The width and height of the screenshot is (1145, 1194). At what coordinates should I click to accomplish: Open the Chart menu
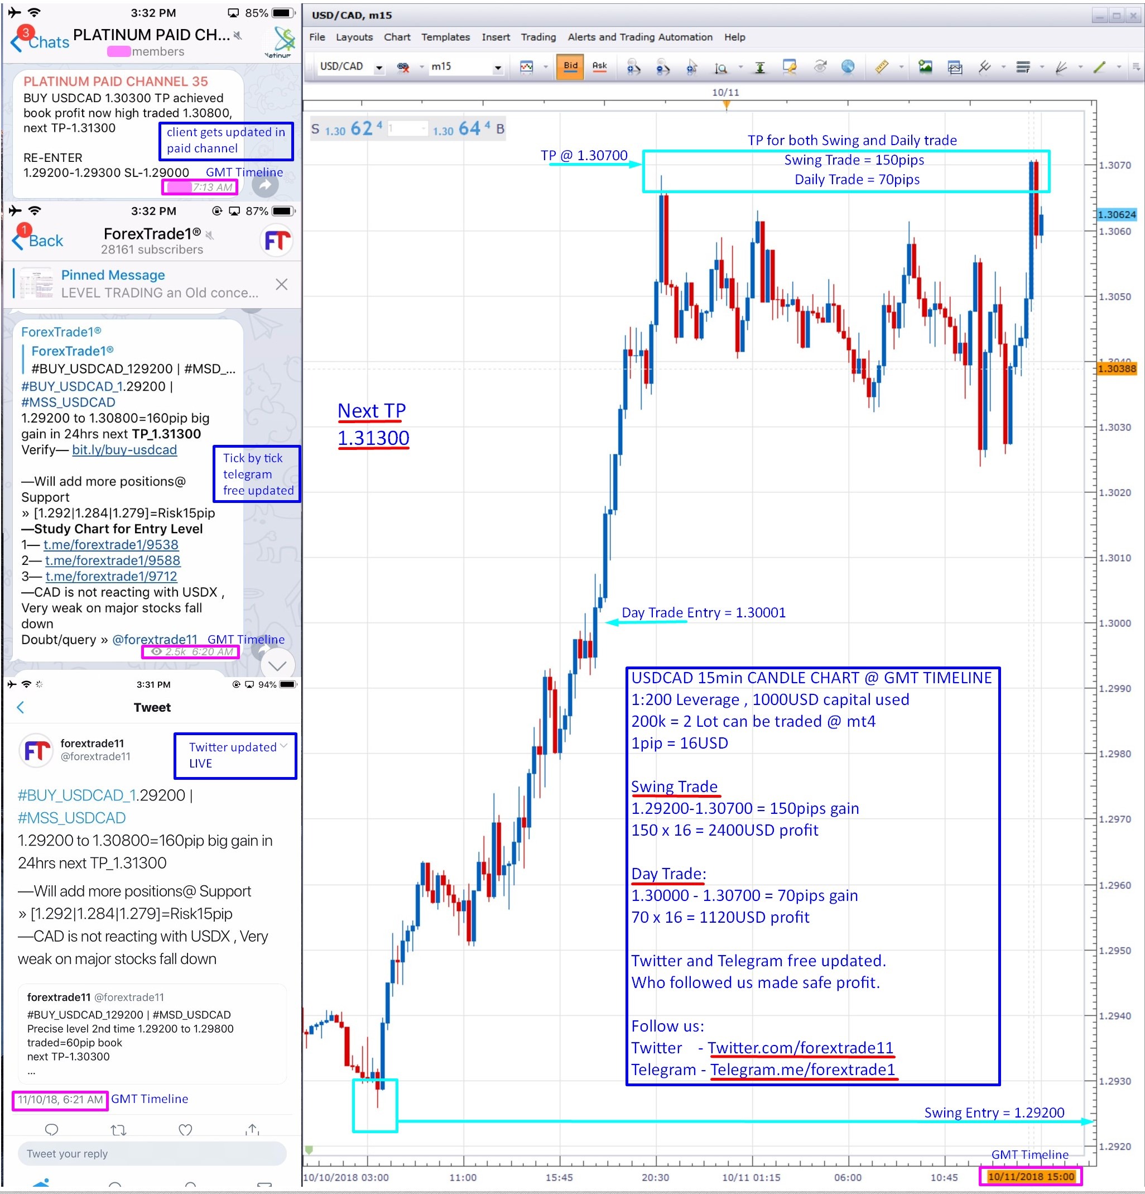point(397,37)
